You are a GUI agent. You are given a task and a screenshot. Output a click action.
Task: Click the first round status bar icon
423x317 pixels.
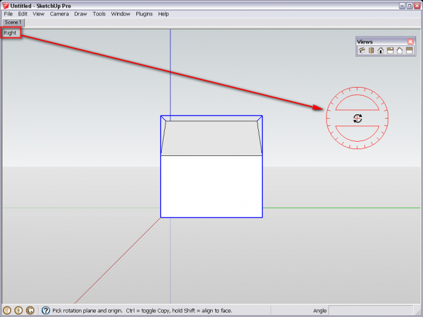click(7, 310)
